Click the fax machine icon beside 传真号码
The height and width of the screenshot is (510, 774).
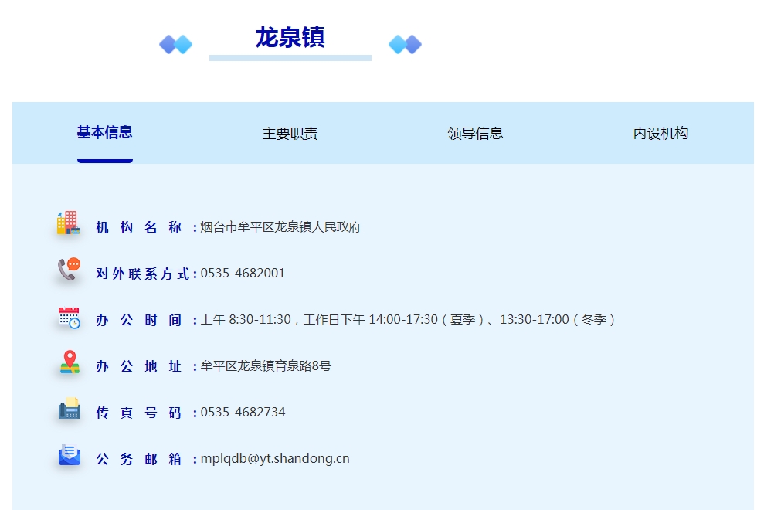click(x=70, y=408)
